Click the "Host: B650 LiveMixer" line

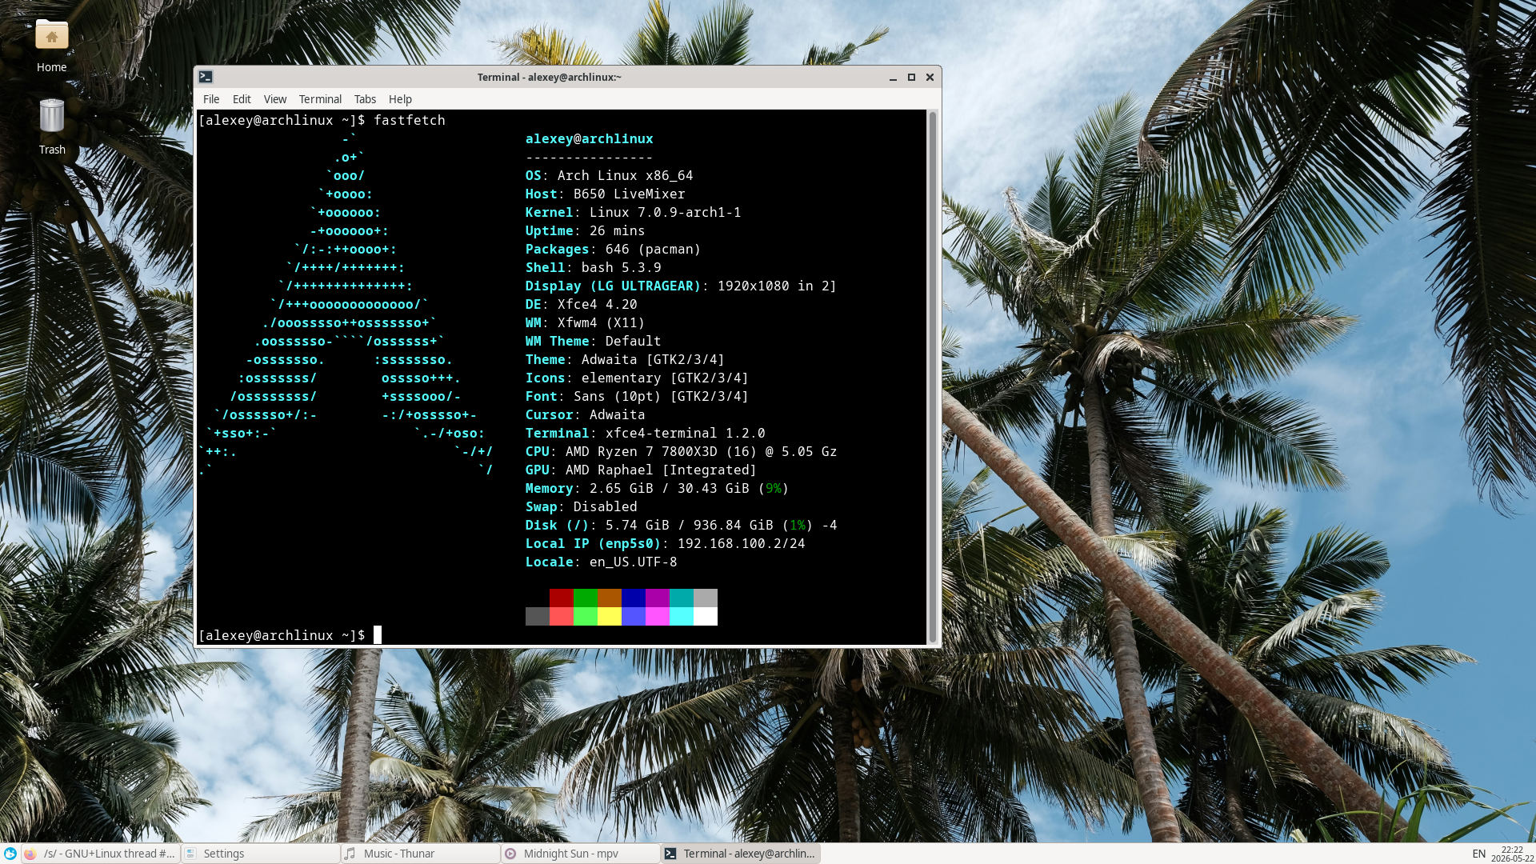click(606, 194)
